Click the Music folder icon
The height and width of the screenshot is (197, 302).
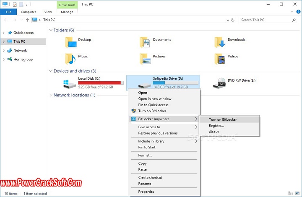[70, 58]
